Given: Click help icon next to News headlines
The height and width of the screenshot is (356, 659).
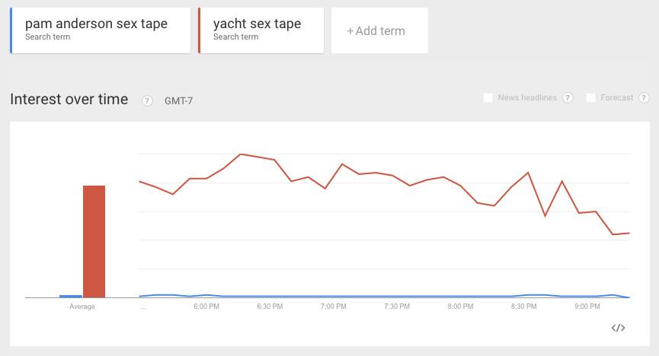Looking at the screenshot, I should (568, 98).
